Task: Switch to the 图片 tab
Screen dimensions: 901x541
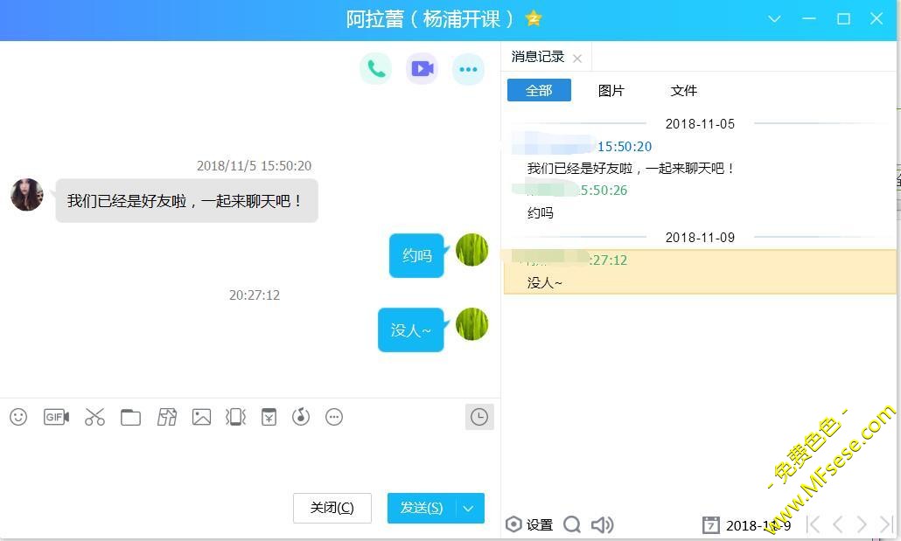Action: [611, 90]
